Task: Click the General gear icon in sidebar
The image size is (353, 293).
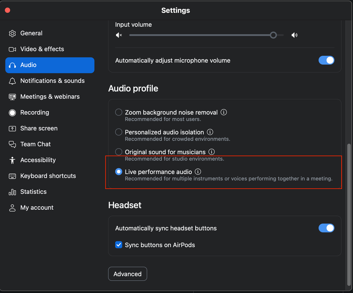Action: coord(12,34)
